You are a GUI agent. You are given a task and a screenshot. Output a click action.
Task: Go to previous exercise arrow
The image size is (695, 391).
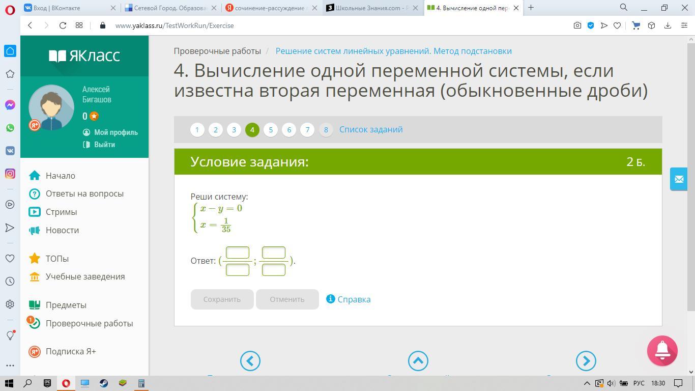[x=250, y=361]
